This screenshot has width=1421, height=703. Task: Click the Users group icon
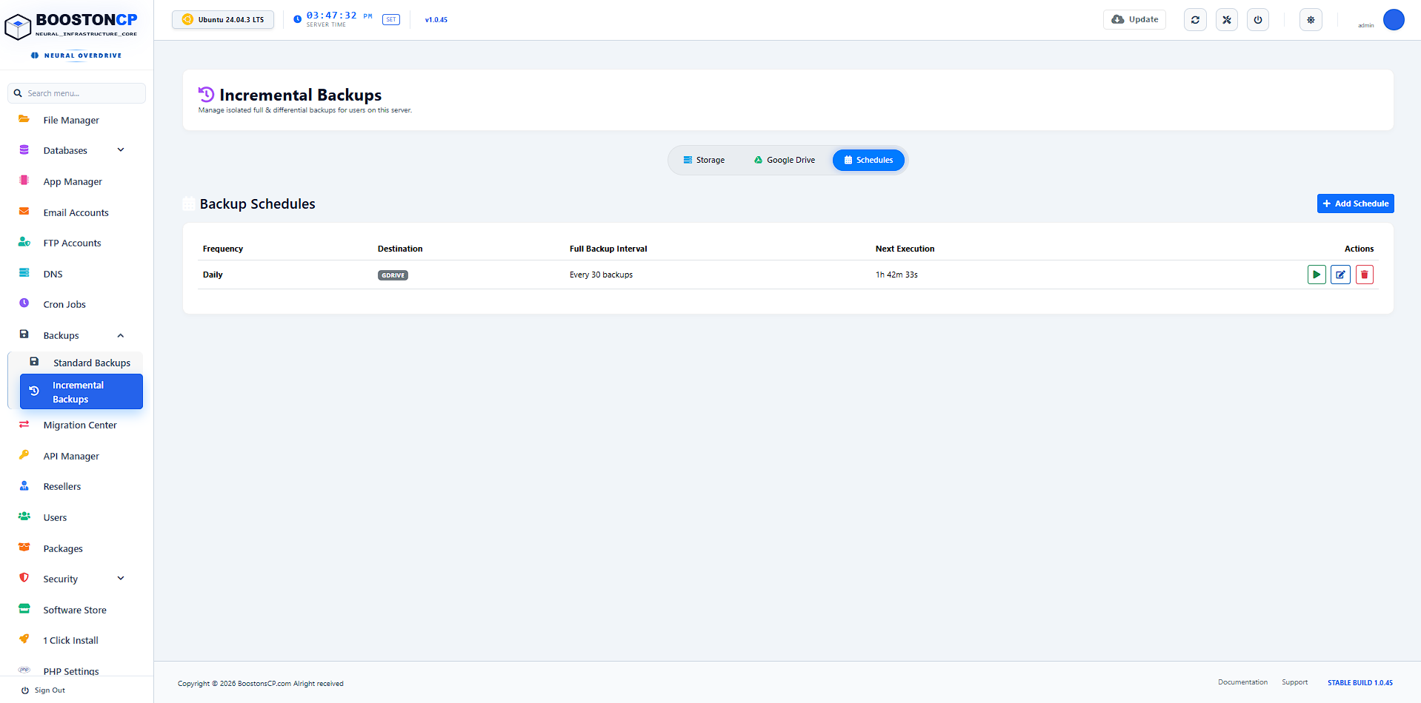click(24, 517)
